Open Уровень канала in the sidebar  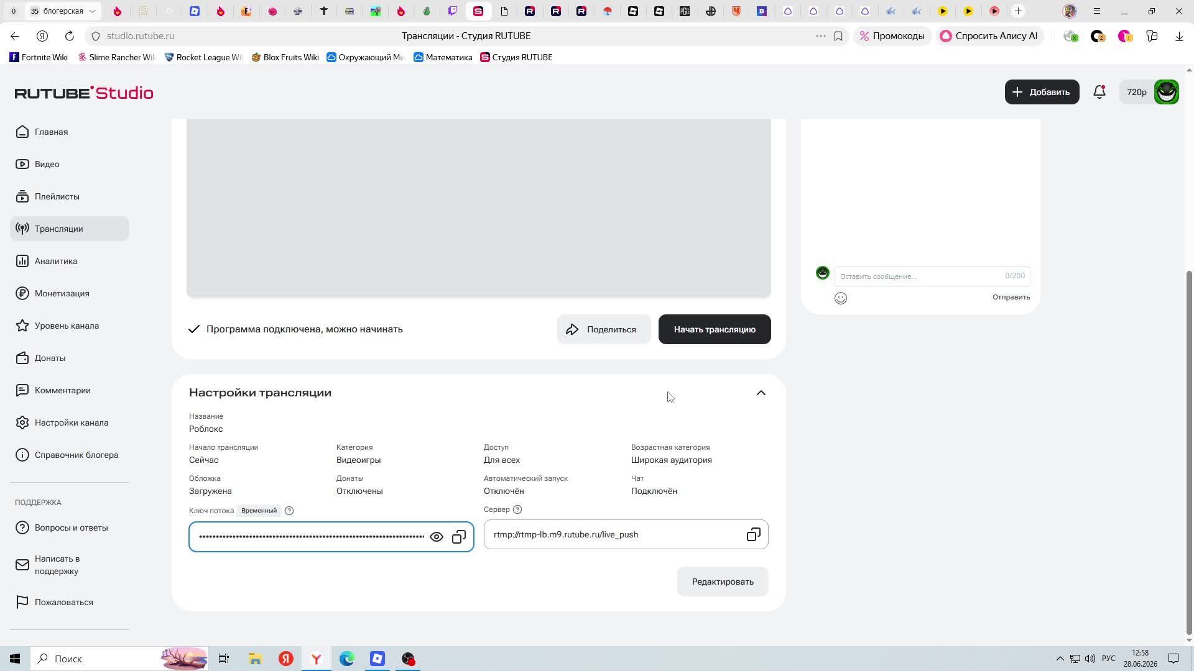coord(70,326)
